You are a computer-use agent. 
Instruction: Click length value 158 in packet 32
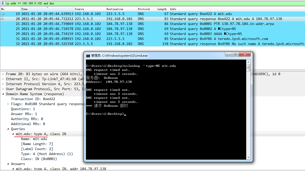pyautogui.click(x=166, y=44)
